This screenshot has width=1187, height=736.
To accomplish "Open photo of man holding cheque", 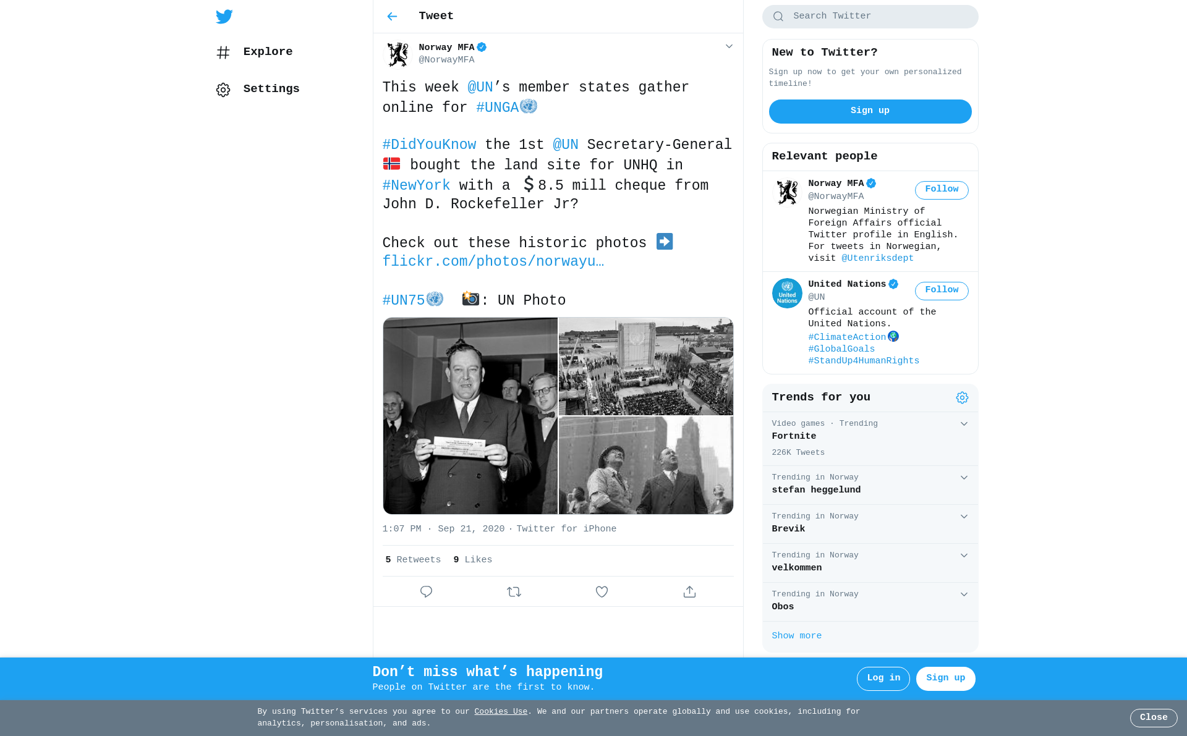I will [x=470, y=416].
